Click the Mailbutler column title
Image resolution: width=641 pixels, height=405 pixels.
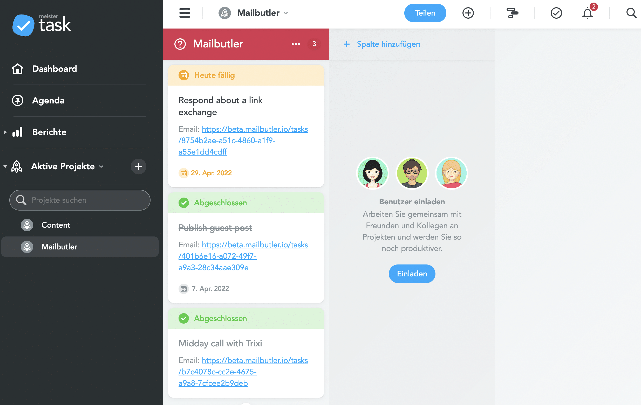pyautogui.click(x=218, y=44)
